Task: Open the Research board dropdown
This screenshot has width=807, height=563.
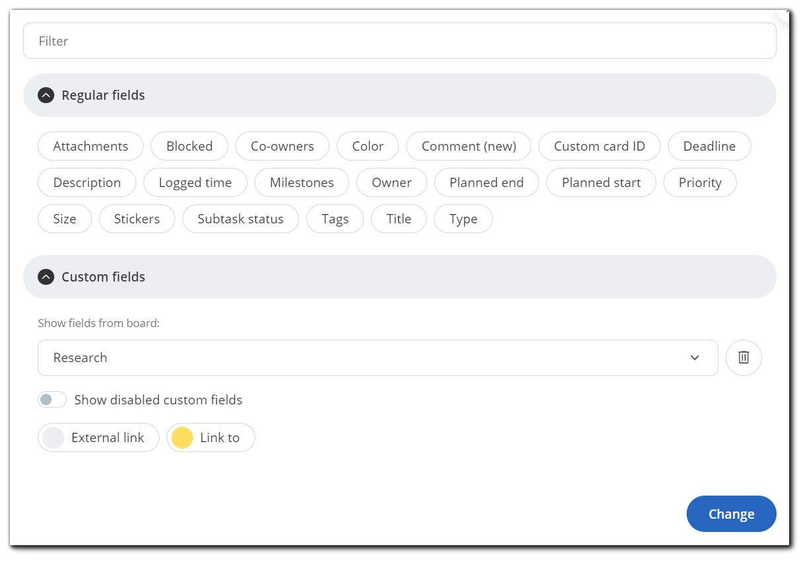Action: click(x=377, y=357)
